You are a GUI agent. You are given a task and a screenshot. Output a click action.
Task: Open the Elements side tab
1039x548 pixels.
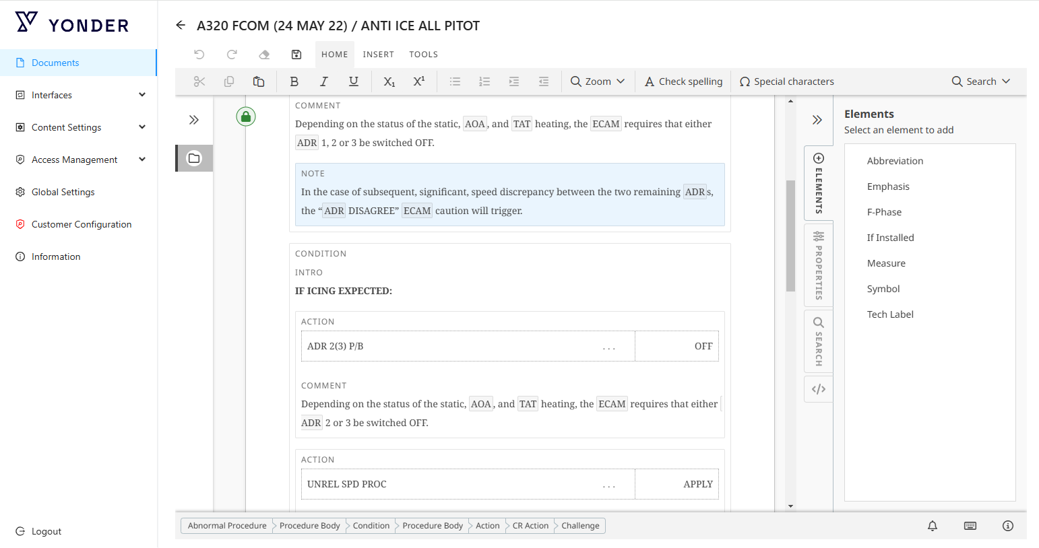pos(819,183)
